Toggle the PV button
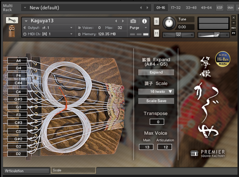Image resolution: width=239 pixels, height=177 pixels. (234, 33)
